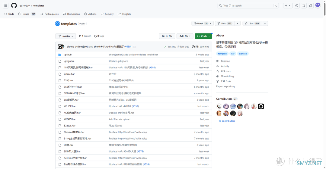326x169 pixels.
Task: Open the create new plus dropdown
Action: 288,6
